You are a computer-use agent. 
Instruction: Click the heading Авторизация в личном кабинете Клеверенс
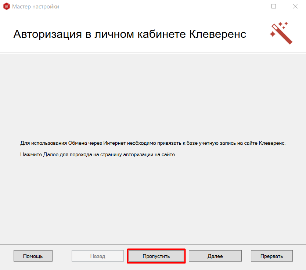pos(130,34)
